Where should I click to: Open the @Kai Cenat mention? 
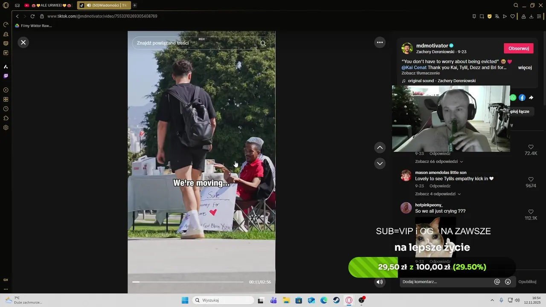pos(414,67)
